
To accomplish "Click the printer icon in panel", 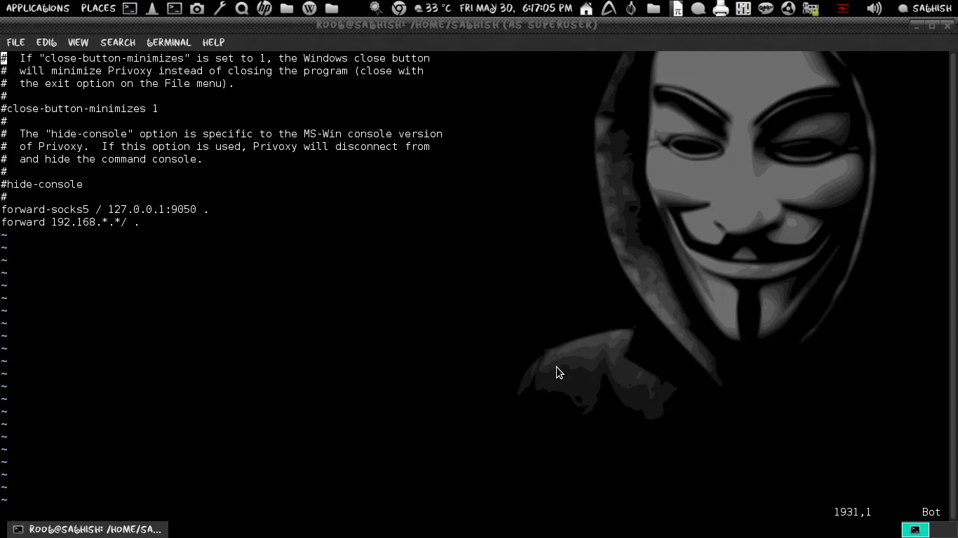I will [721, 8].
